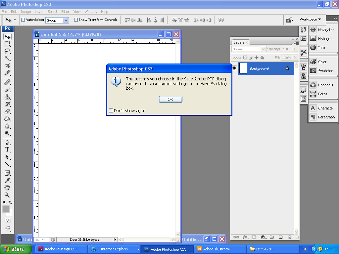Select the Paint Bucket tool

[7, 119]
